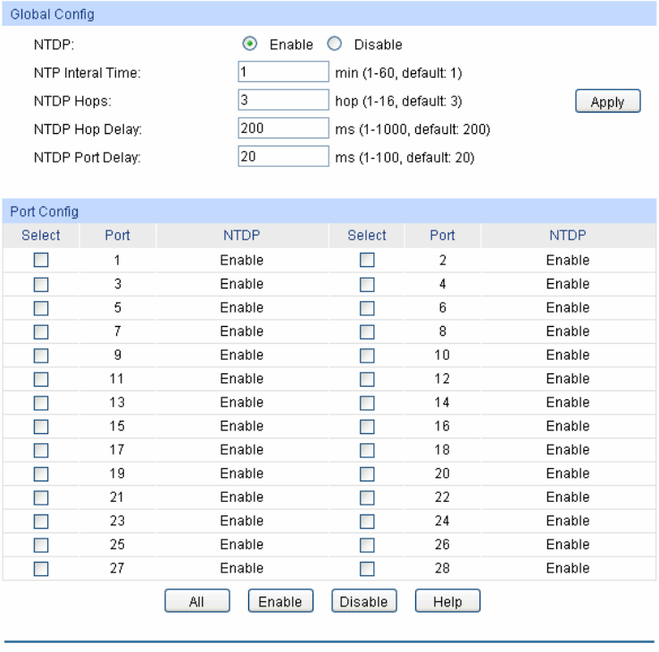This screenshot has width=659, height=652.
Task: Click the Apply button
Action: 608,101
